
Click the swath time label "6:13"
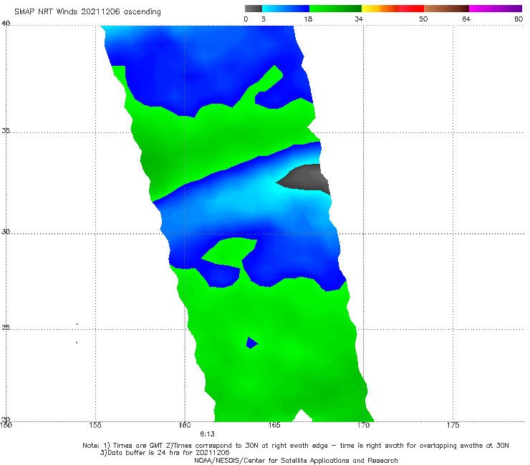pyautogui.click(x=207, y=434)
